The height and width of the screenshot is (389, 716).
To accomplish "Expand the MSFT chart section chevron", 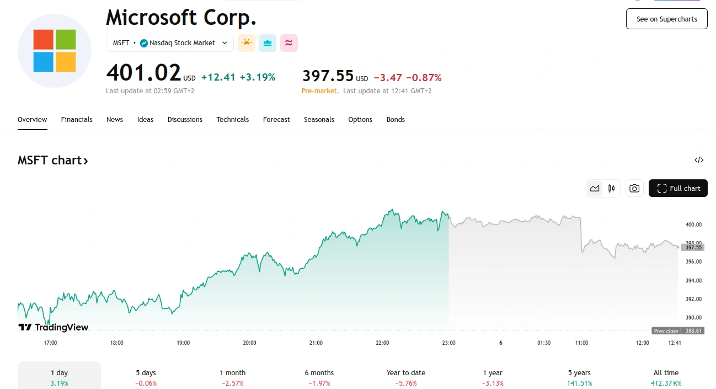I will [86, 160].
